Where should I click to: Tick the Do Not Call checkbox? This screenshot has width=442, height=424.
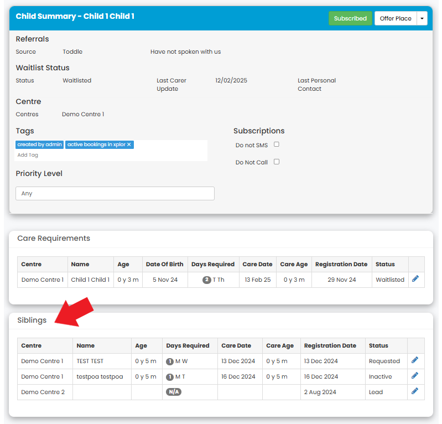(277, 162)
